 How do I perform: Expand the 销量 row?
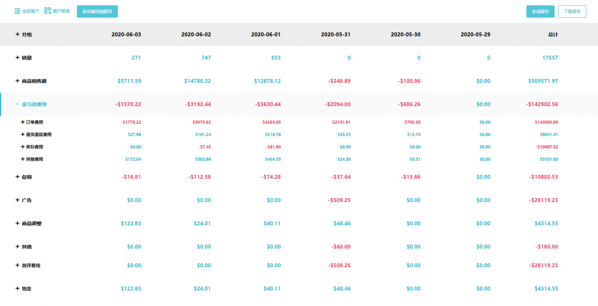click(x=18, y=58)
